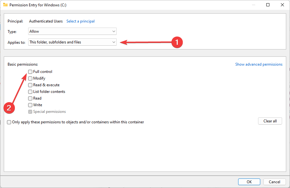Check the Read & execute permission
Viewport: 290px width, 188px height.
pos(30,85)
